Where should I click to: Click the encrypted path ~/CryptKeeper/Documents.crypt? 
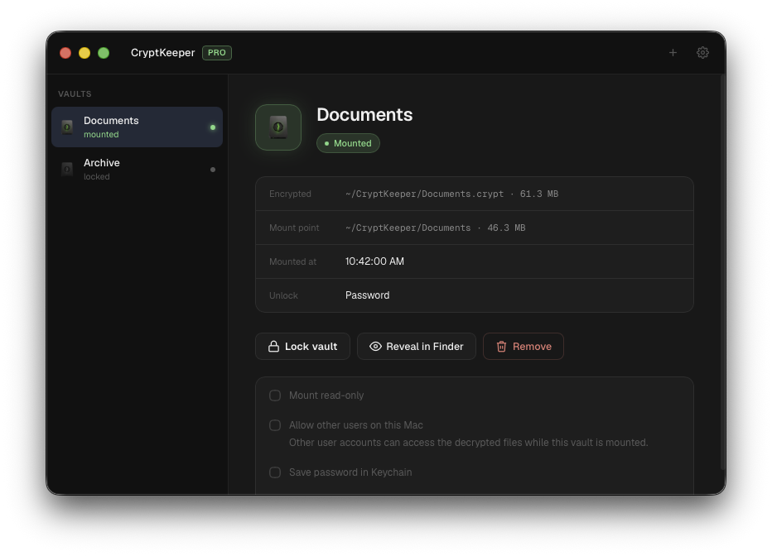click(424, 194)
